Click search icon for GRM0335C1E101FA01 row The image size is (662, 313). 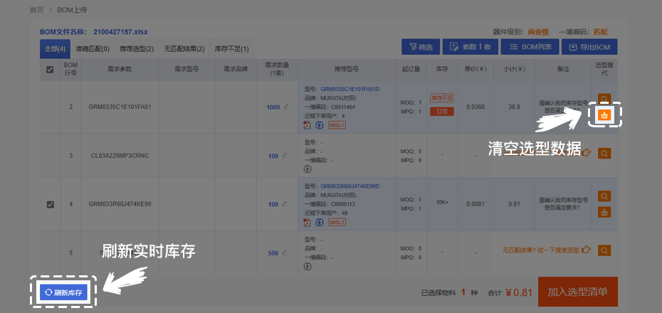(604, 100)
